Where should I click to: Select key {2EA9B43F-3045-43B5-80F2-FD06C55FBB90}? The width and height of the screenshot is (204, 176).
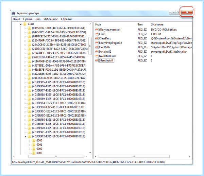59,53
